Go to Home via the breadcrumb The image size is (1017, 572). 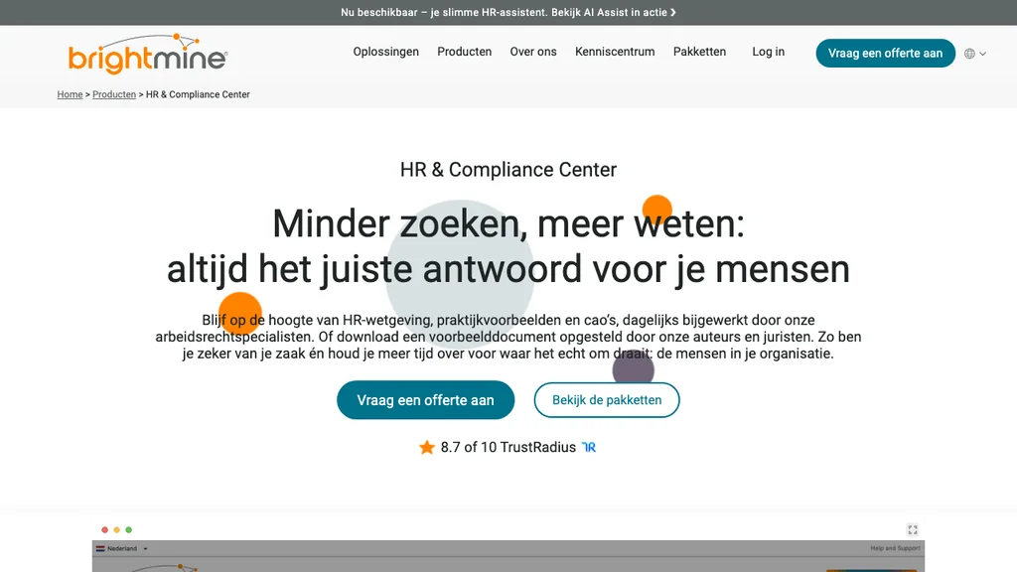coord(71,94)
